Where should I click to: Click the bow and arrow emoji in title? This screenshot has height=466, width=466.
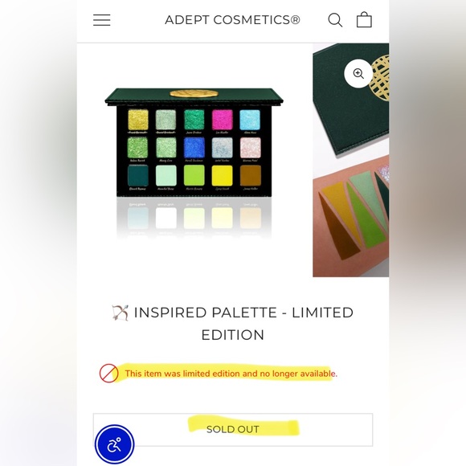pos(120,313)
